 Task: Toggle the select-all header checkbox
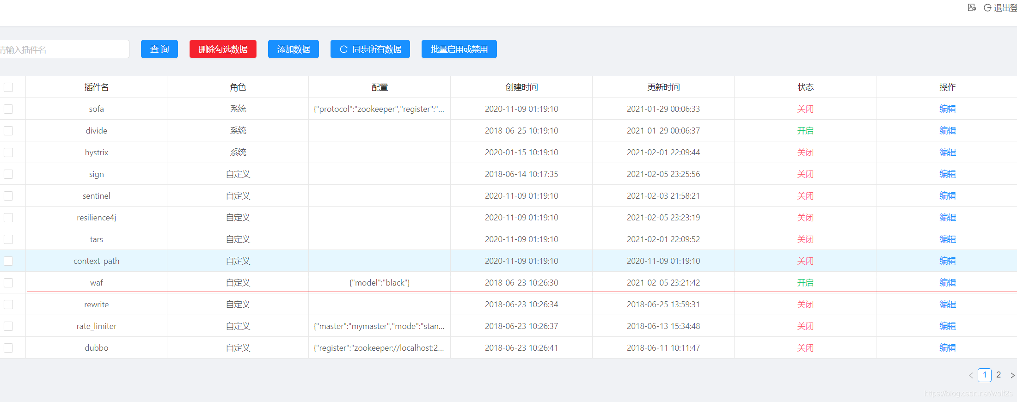coord(8,87)
